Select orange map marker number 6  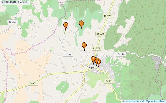[81, 25]
